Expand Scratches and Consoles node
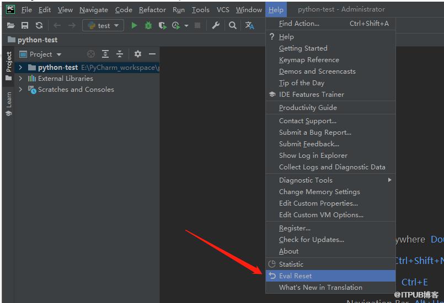444x303 pixels. click(x=20, y=90)
